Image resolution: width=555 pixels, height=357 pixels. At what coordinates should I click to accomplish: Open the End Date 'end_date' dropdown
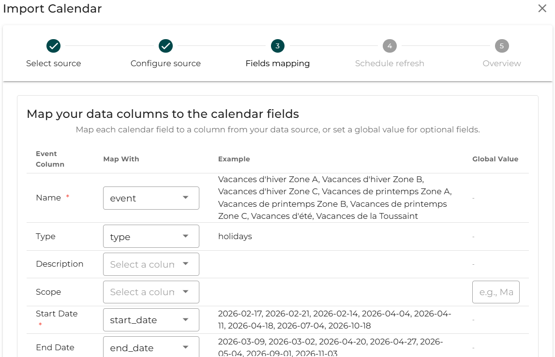(151, 347)
